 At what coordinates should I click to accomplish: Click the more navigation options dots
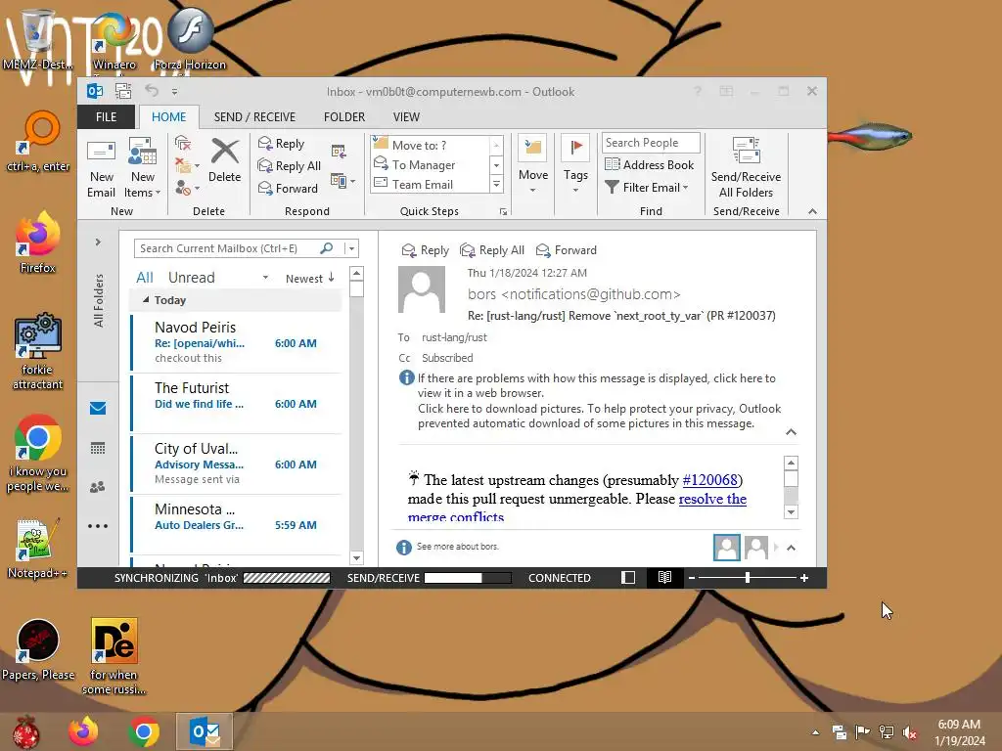(98, 526)
